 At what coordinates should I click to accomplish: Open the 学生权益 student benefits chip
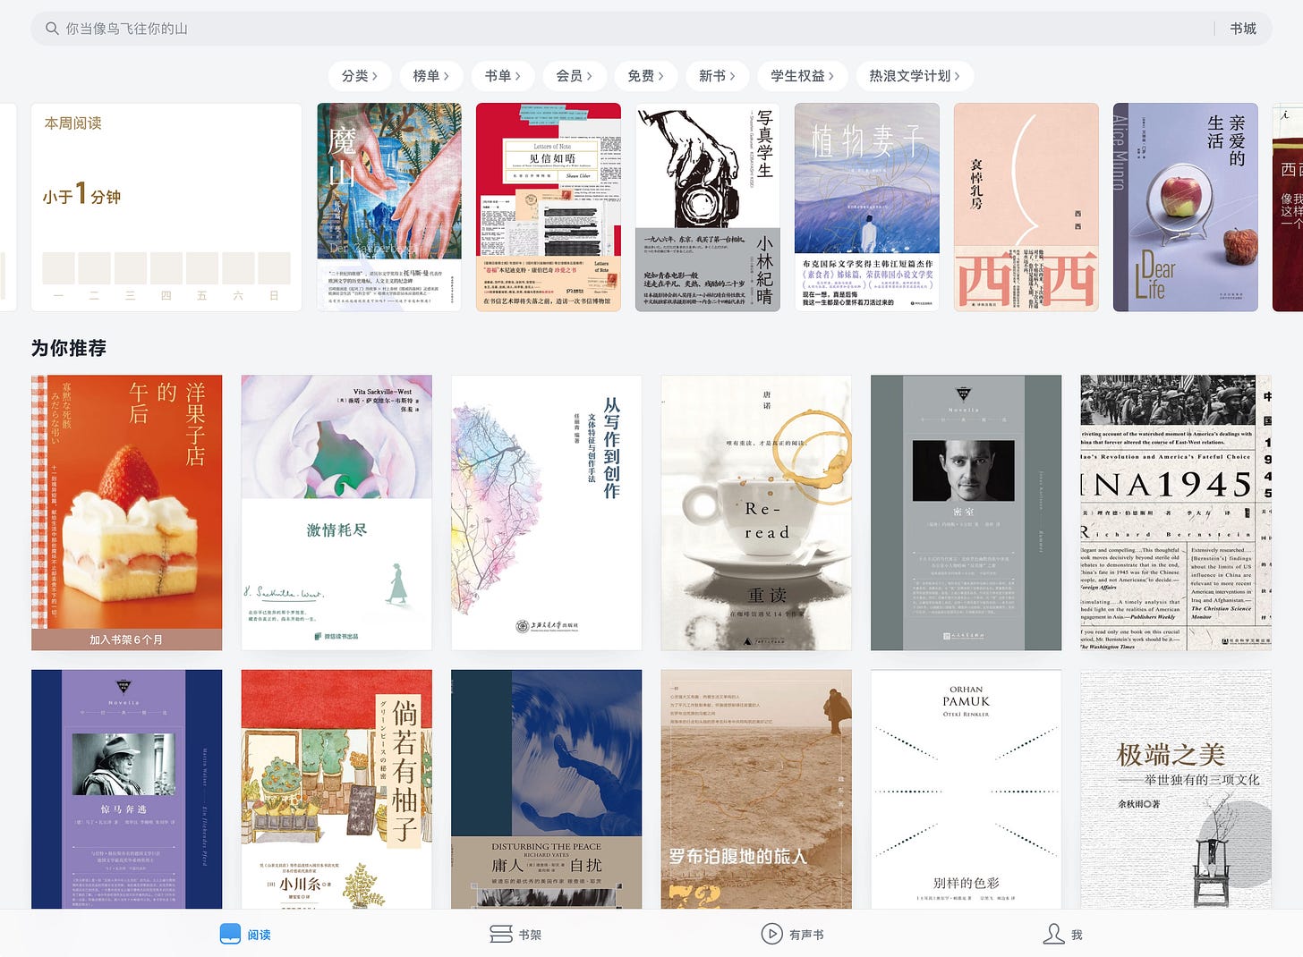pos(802,76)
